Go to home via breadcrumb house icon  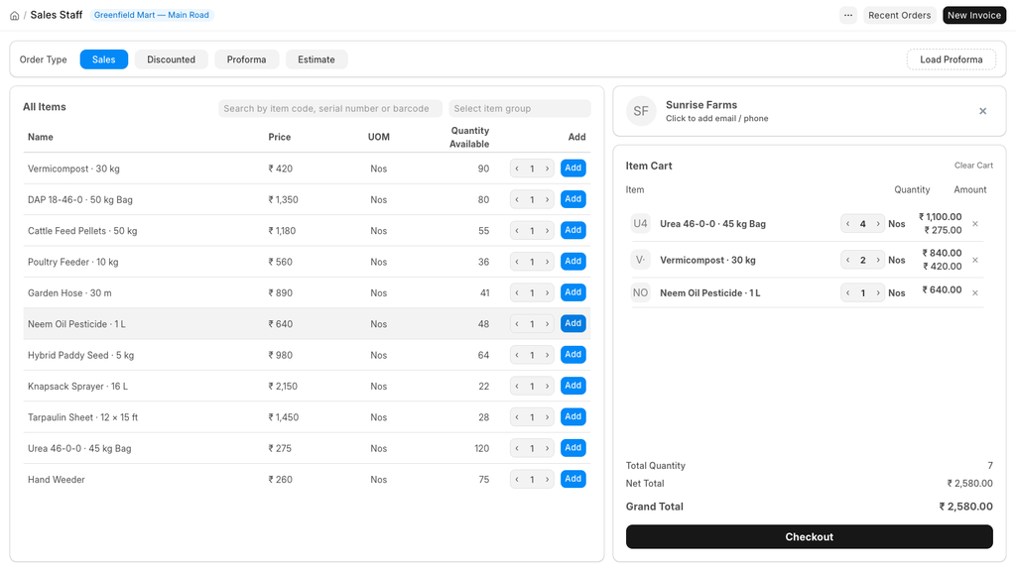coord(14,16)
